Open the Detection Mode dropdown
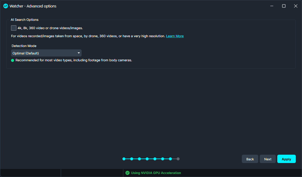Image resolution: width=302 pixels, height=177 pixels. pos(46,53)
